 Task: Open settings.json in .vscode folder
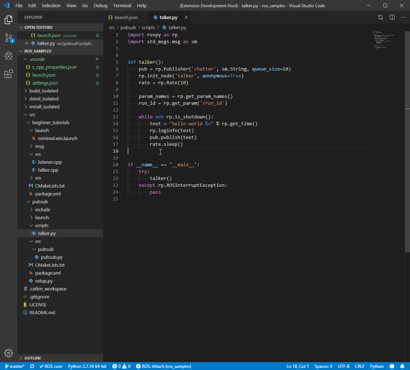pyautogui.click(x=60, y=83)
